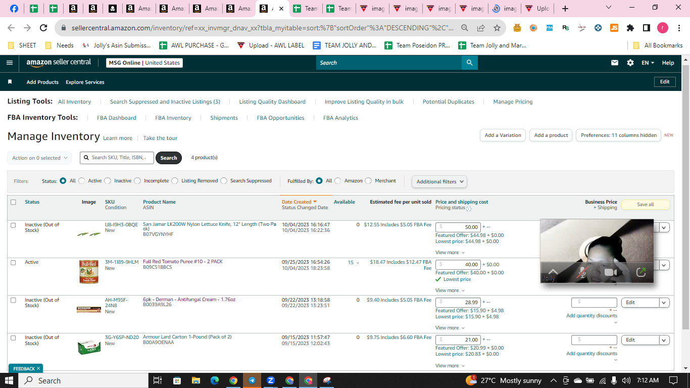690x388 pixels.
Task: Select checkbox for San Jamar Lettuce Knife row
Action: (14, 225)
